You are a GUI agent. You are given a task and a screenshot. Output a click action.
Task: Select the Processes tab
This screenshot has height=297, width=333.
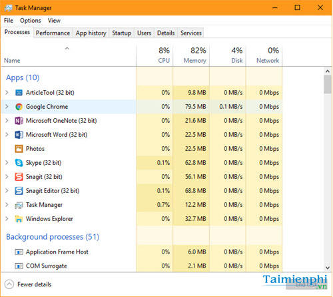point(17,32)
